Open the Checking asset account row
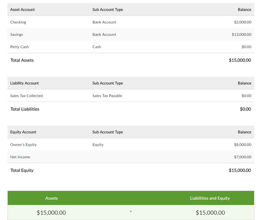The width and height of the screenshot is (263, 220). (x=131, y=22)
